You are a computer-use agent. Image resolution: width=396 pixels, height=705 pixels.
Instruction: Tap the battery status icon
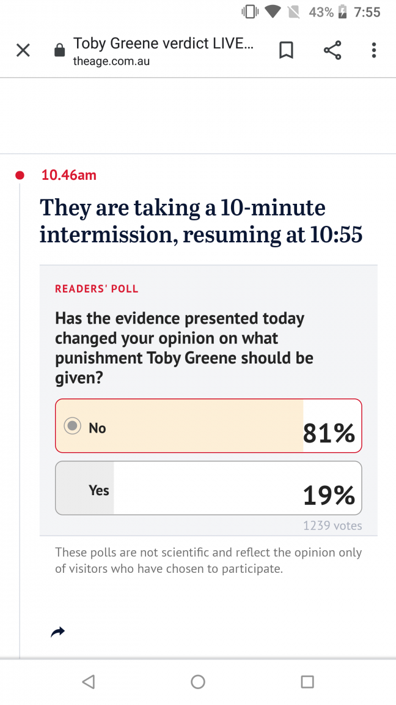click(342, 12)
